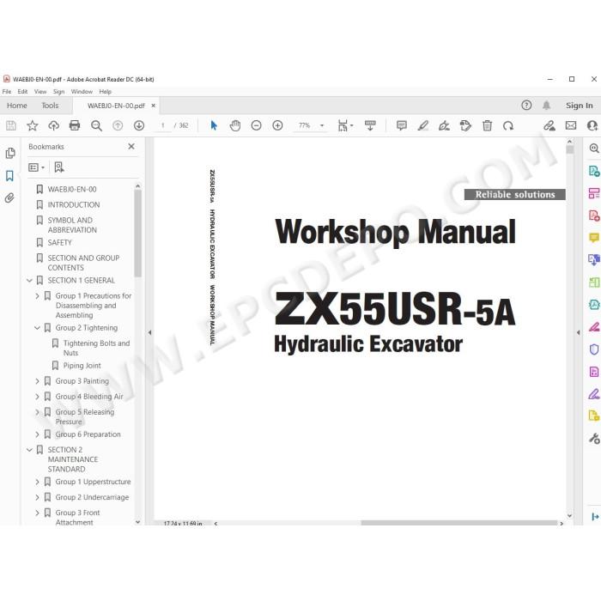
Task: Activate the Hand pan tool
Action: pos(235,125)
